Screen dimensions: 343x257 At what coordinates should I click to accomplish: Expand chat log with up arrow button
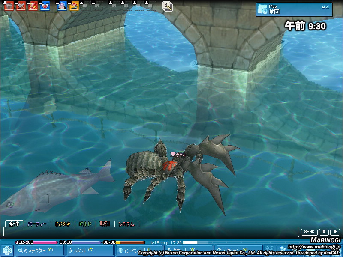point(335,232)
